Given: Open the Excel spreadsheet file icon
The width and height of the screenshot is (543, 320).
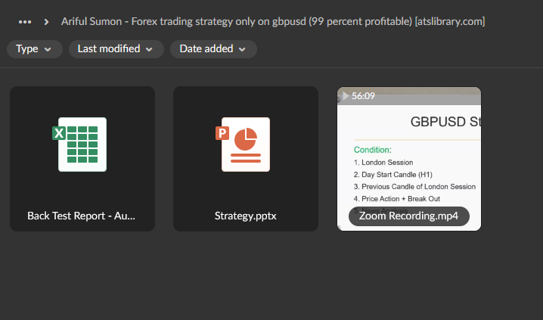Looking at the screenshot, I should [x=82, y=144].
